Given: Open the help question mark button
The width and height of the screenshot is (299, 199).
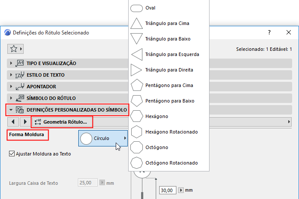Looking at the screenshot, I should pyautogui.click(x=269, y=32).
